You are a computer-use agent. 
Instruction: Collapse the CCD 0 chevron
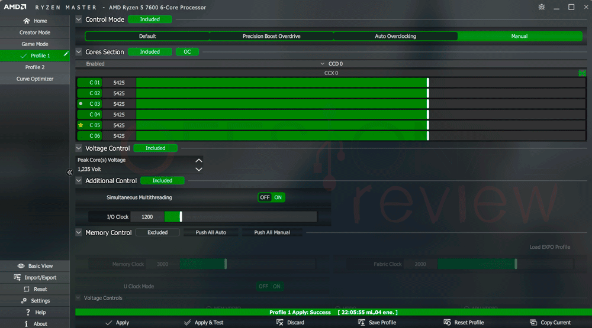[322, 64]
